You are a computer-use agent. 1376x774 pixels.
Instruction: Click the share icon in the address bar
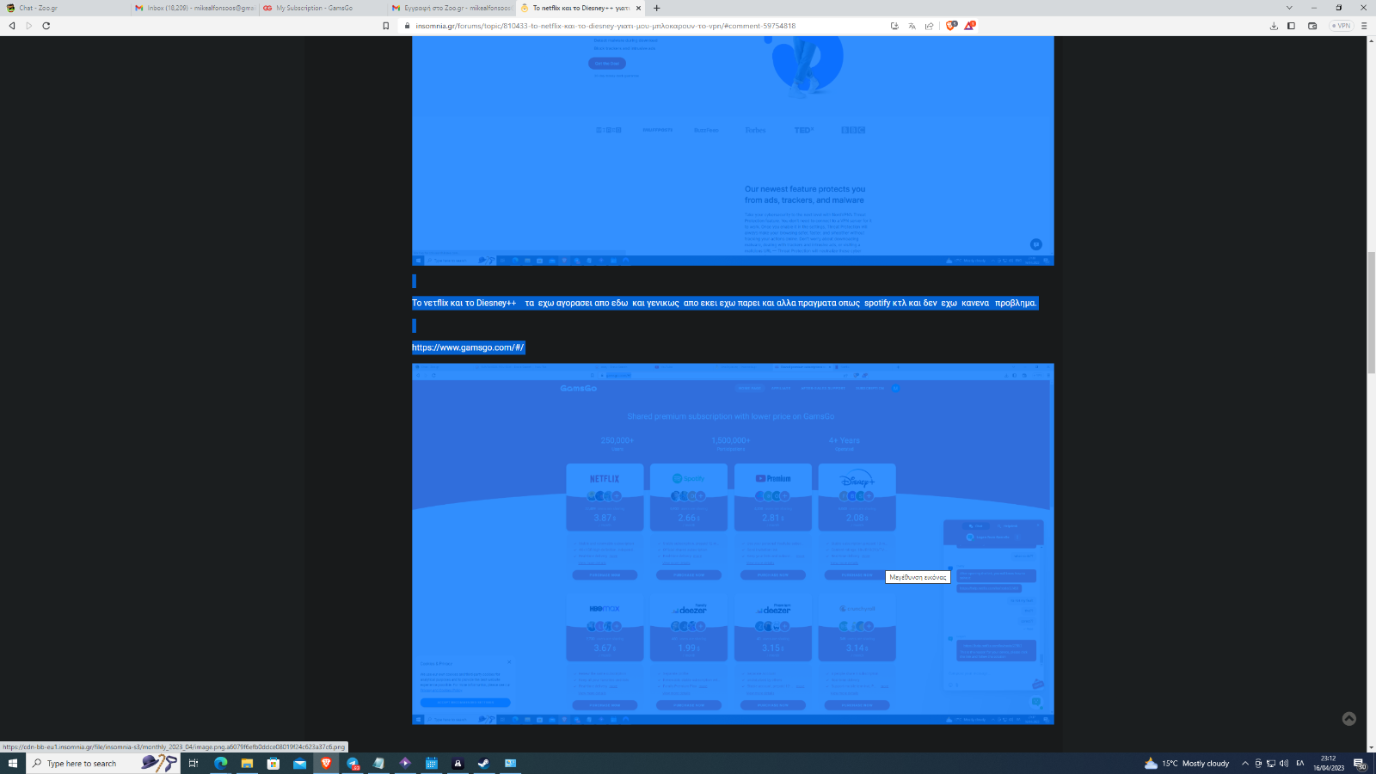pos(930,26)
